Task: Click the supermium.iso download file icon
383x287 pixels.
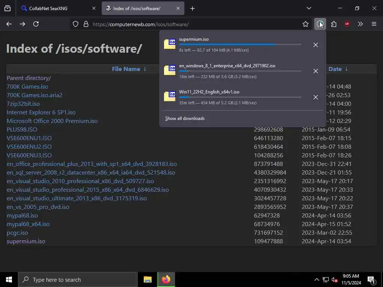Action: pos(170,44)
